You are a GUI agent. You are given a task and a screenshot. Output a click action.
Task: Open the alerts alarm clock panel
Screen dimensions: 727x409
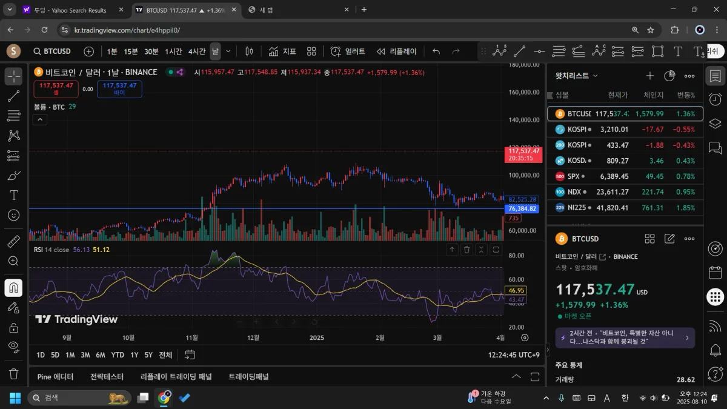(x=715, y=99)
